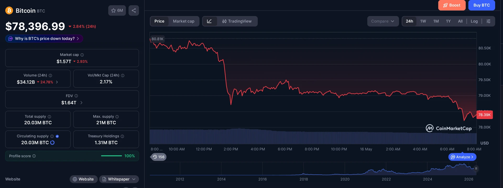Open Max. supply info icon
Screen dimensions: 503x188
[x=117, y=117]
